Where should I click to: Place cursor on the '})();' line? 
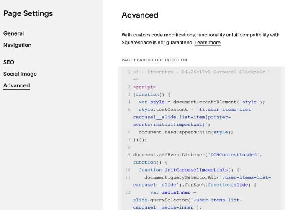[140, 140]
